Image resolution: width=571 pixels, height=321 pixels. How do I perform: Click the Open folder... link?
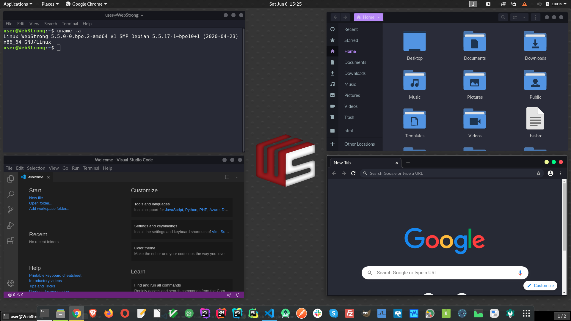(40, 203)
